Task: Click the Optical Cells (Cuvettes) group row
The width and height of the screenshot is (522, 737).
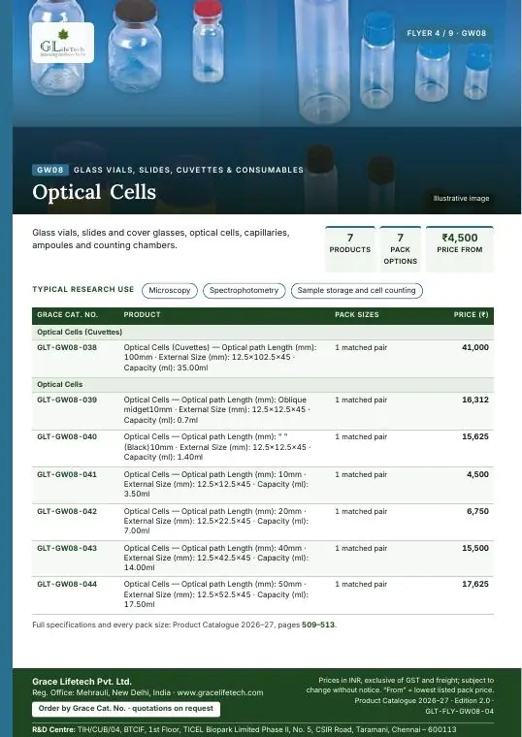Action: pos(263,333)
